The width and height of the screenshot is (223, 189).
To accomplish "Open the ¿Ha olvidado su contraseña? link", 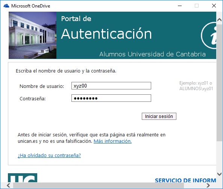I will click(49, 155).
